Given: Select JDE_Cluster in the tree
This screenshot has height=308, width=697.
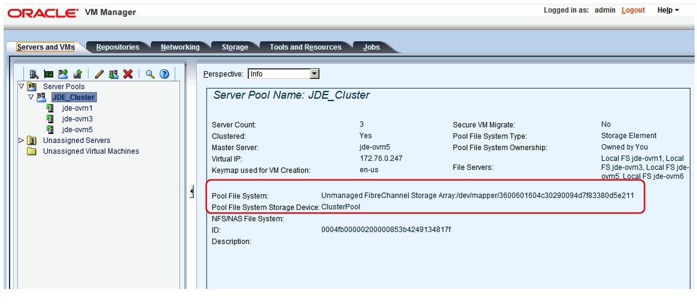Looking at the screenshot, I should pyautogui.click(x=74, y=97).
